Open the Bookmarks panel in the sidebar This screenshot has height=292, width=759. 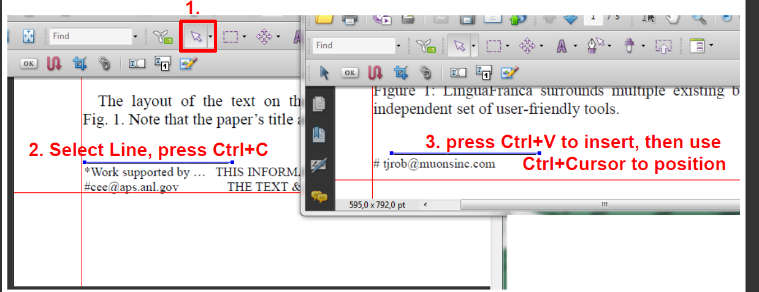[318, 135]
